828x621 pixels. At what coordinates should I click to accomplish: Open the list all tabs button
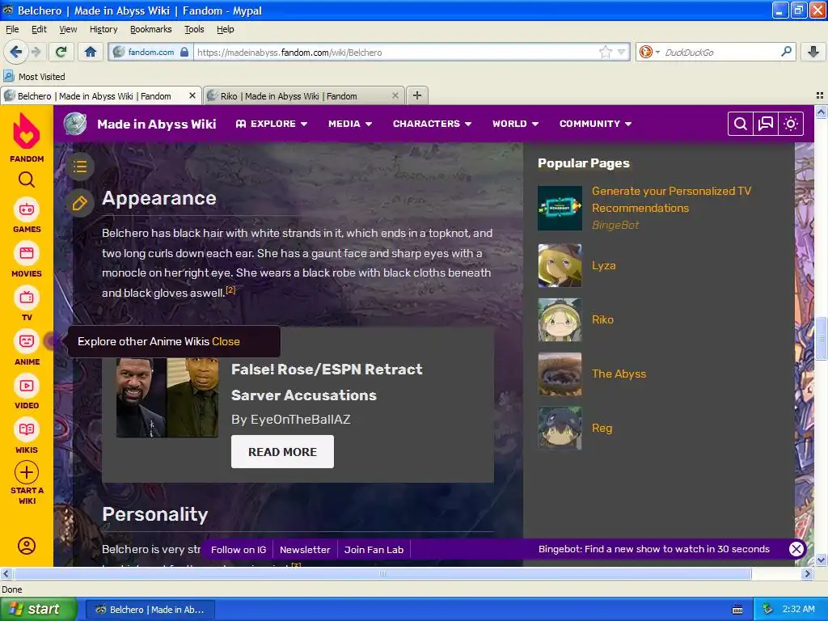(820, 95)
